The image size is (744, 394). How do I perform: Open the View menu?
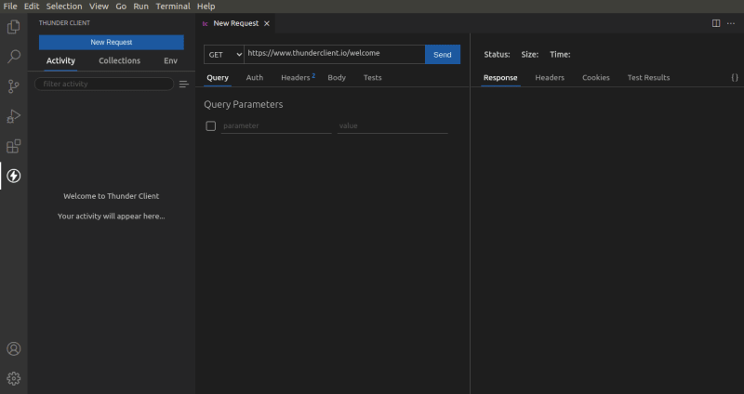[99, 7]
